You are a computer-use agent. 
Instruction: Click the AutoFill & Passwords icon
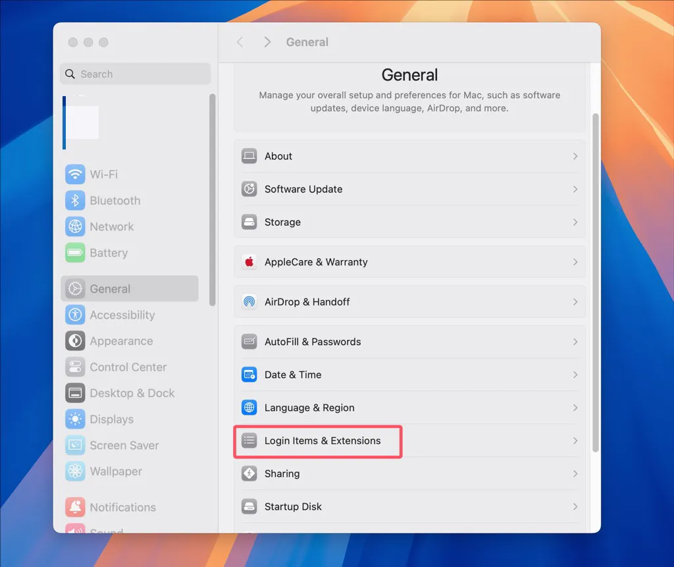pos(249,342)
